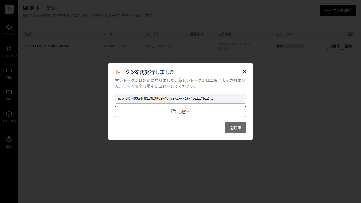Screen dimensions: 361x203
Task: Click the E2E-seed-1782084695541 name cell
Action: [47, 46]
